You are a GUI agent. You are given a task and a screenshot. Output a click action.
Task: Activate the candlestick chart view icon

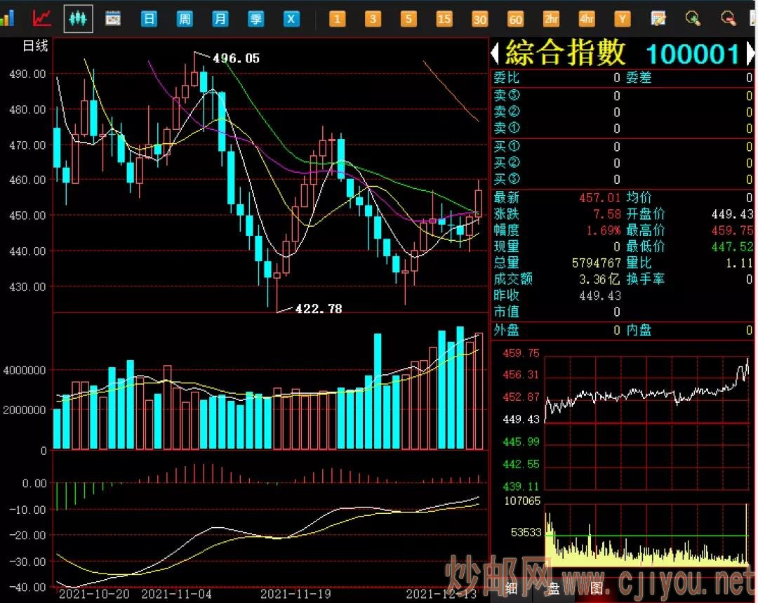click(x=78, y=18)
